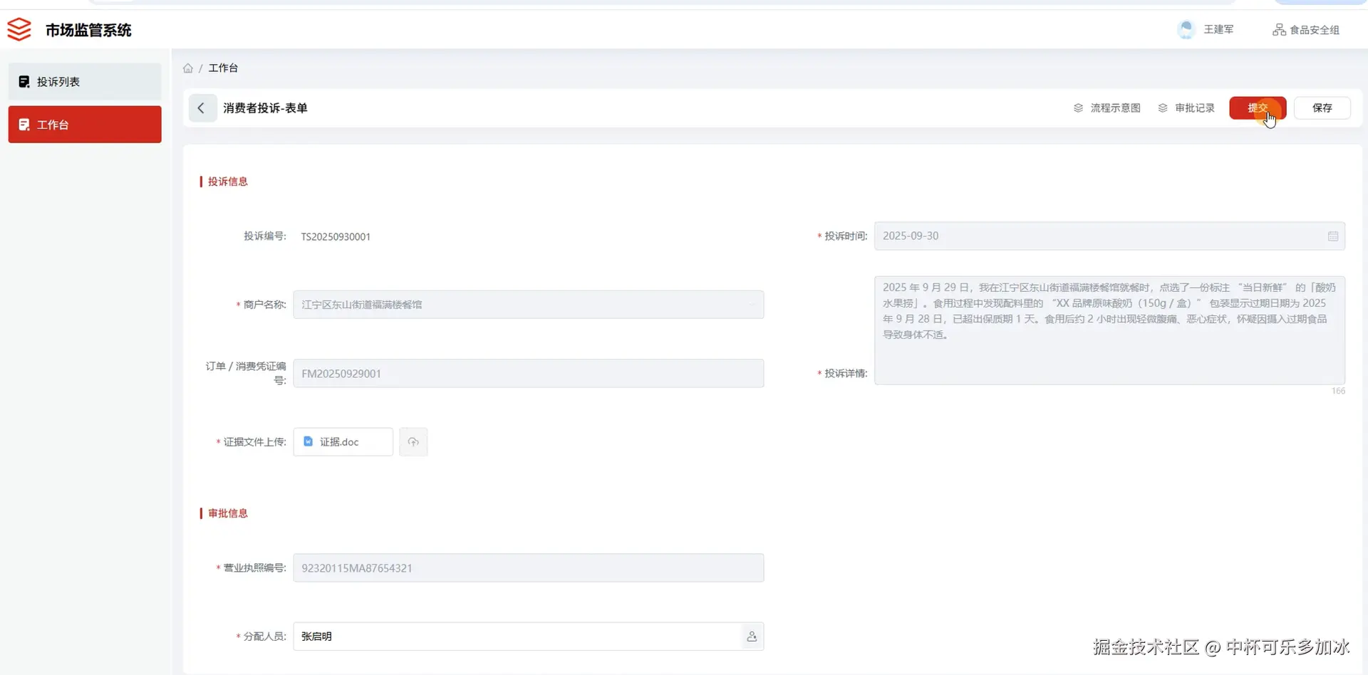Click the Word document icon beside 证据.doc
This screenshot has width=1368, height=675.
(309, 441)
